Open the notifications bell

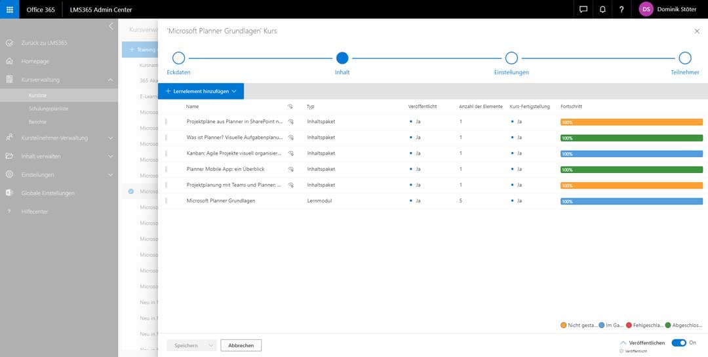pos(602,9)
